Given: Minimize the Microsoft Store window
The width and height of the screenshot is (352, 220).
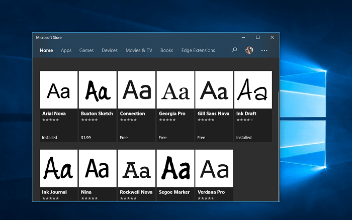Looking at the screenshot, I should click(243, 38).
